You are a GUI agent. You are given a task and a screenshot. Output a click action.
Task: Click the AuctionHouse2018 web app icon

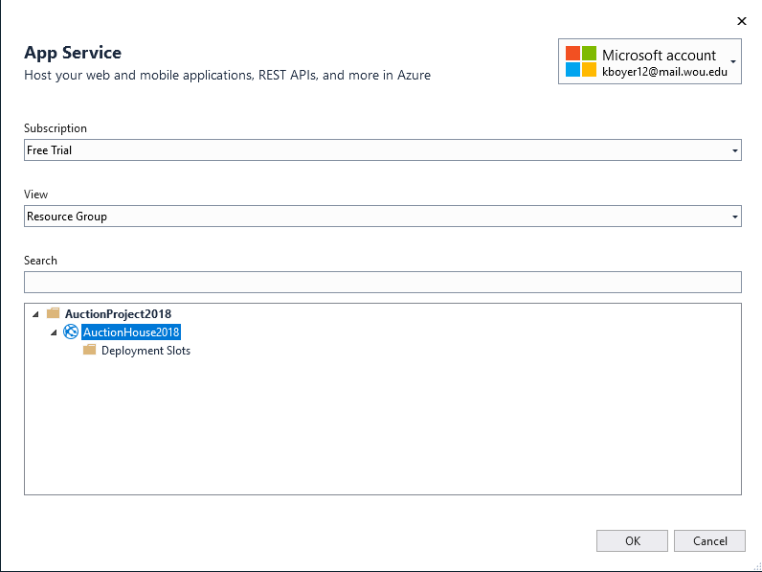tap(71, 332)
